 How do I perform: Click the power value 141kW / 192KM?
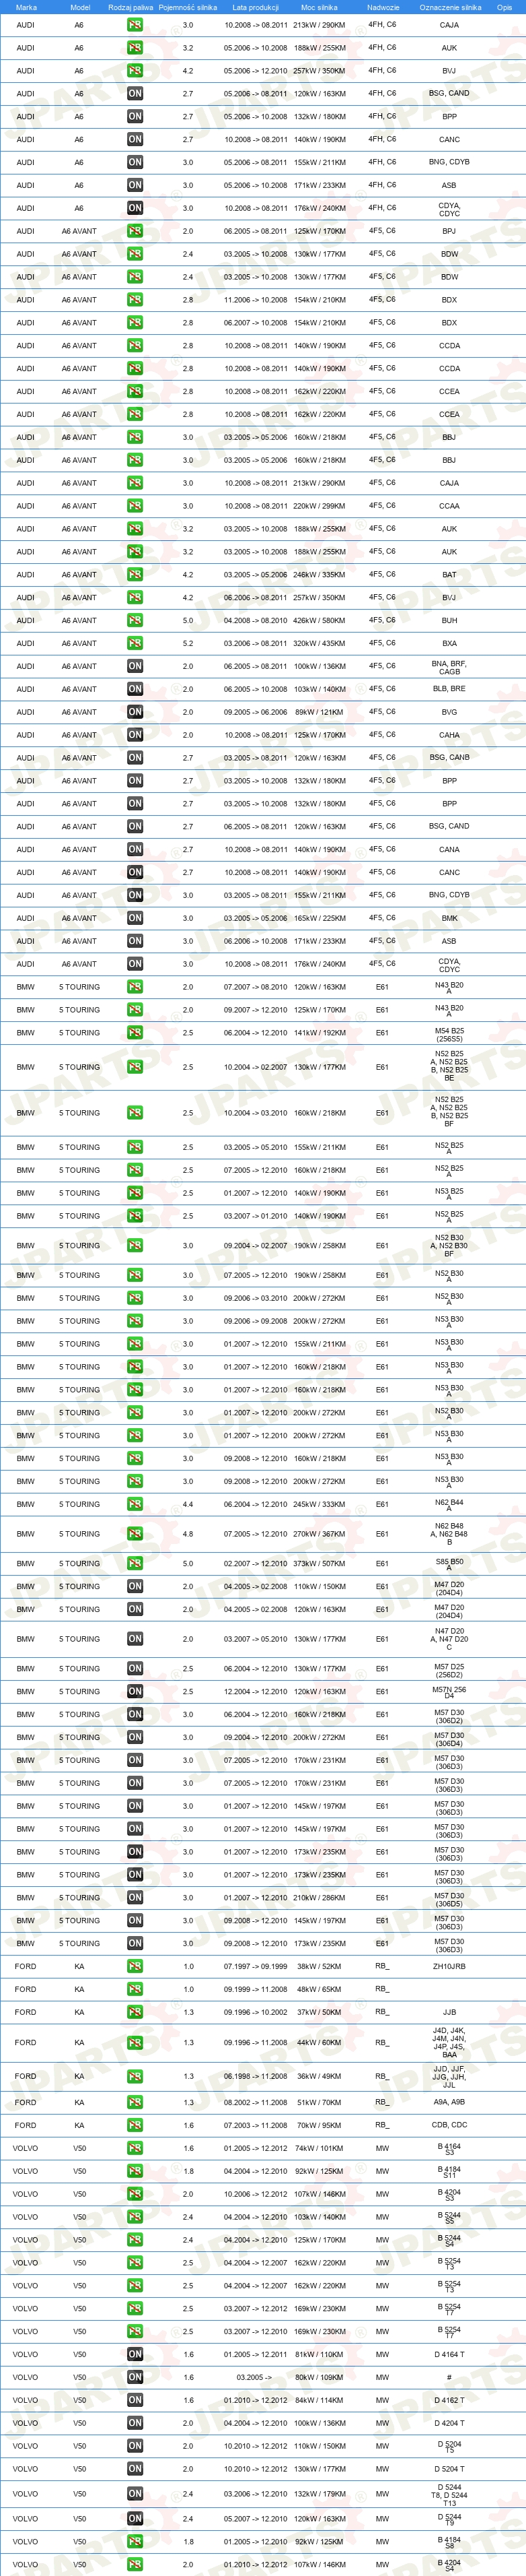coord(320,1033)
